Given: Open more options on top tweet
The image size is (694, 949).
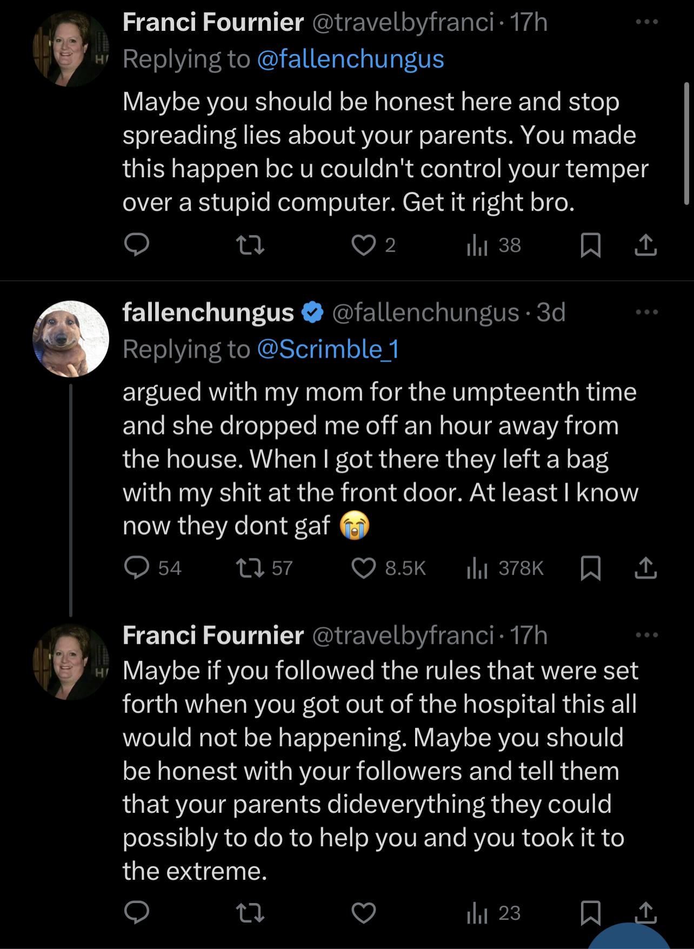Looking at the screenshot, I should pos(647,23).
